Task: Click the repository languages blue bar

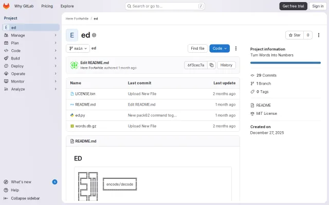Action: tap(285, 63)
